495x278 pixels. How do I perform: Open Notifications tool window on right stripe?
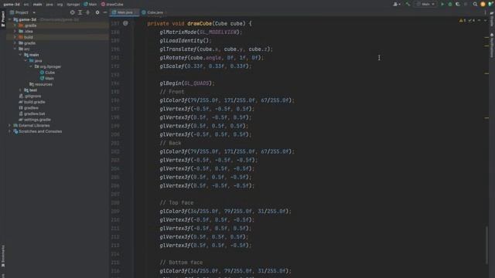click(x=492, y=45)
